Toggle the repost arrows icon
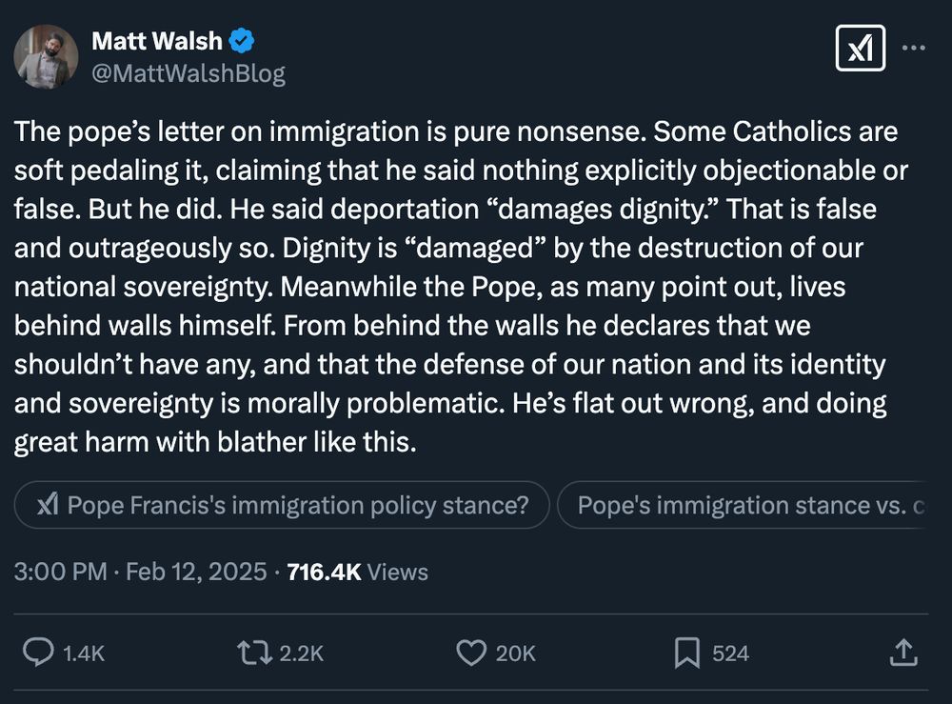This screenshot has height=704, width=952. 254,653
